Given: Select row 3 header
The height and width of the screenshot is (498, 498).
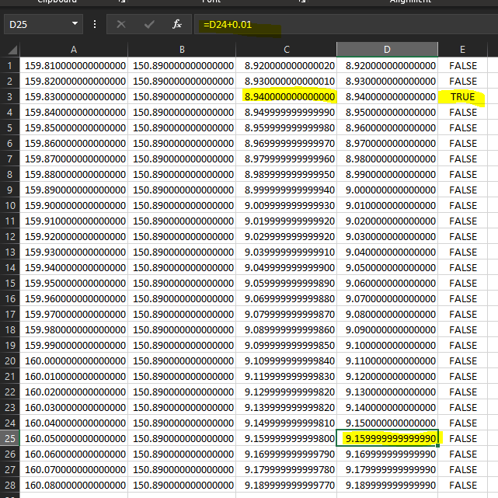Looking at the screenshot, I should [10, 97].
